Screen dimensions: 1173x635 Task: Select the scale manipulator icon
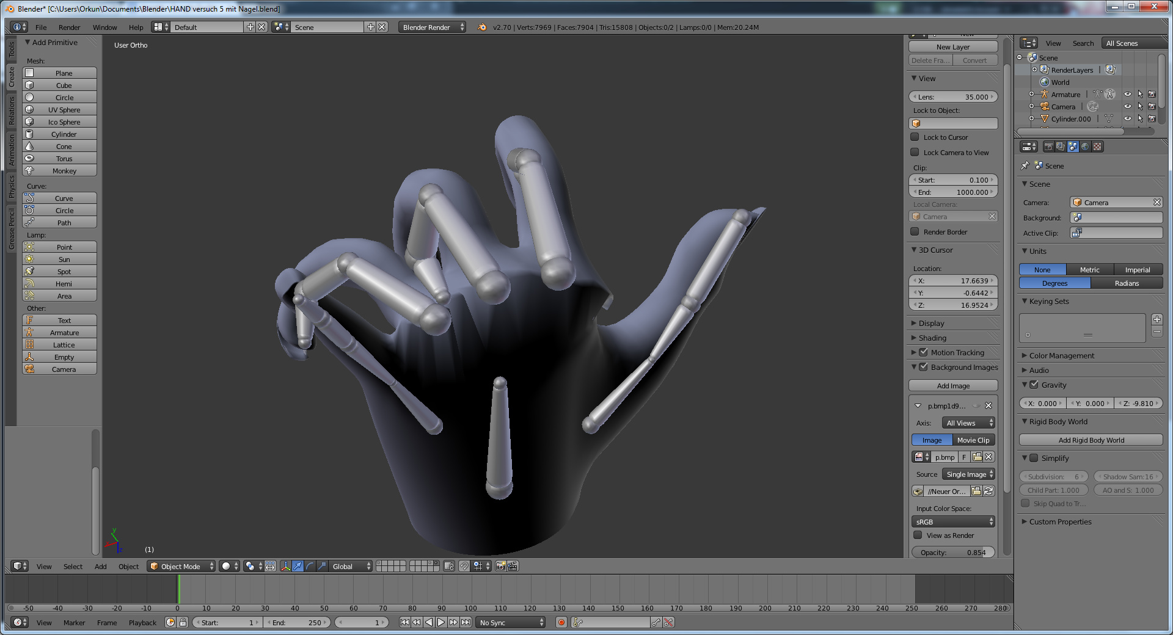click(x=322, y=567)
